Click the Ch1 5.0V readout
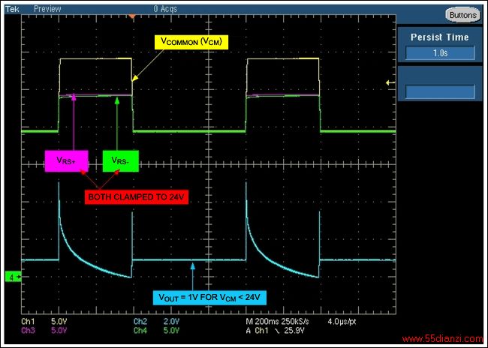Screen dimensions: 488x348 click(x=44, y=322)
